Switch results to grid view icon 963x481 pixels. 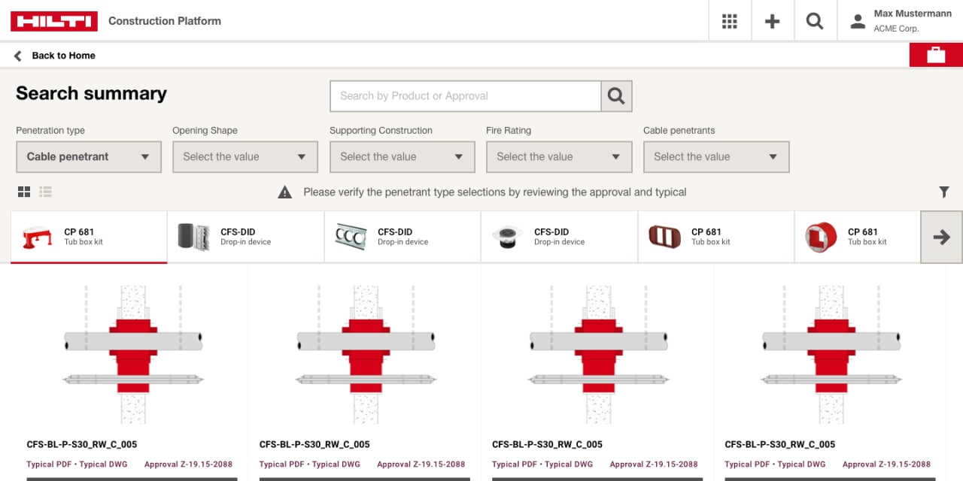23,192
